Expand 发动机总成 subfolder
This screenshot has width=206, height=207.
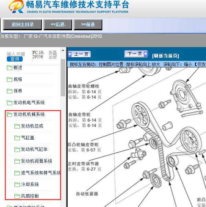tap(32, 126)
